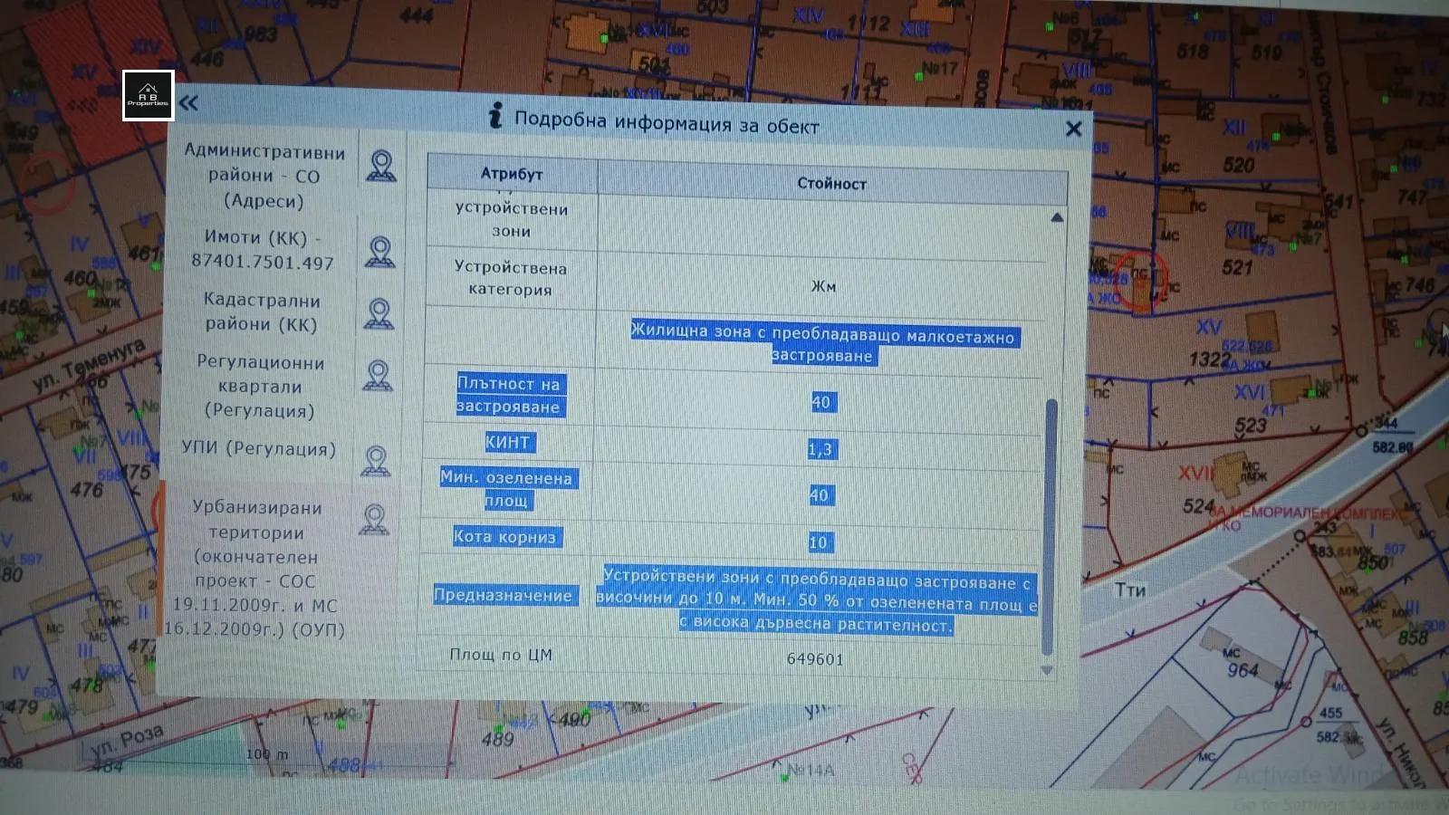Click the 649601 area value
The height and width of the screenshot is (815, 1449).
(x=815, y=658)
